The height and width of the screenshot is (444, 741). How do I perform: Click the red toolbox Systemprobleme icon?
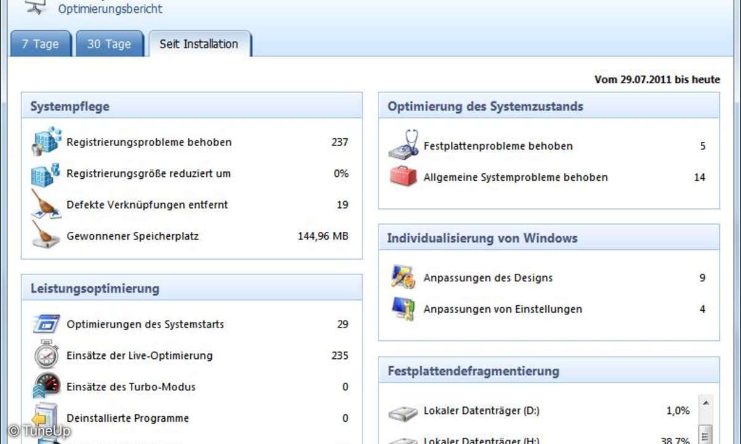[x=404, y=177]
